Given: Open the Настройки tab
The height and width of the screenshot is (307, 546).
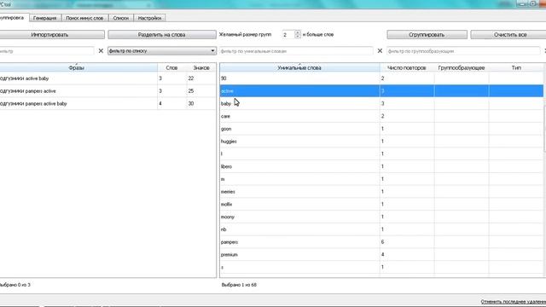Looking at the screenshot, I should 149,18.
